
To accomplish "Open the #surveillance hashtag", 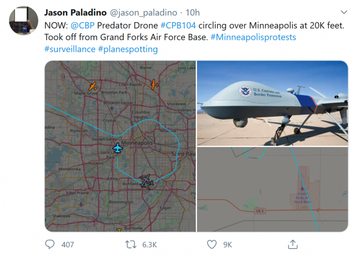I will pyautogui.click(x=69, y=49).
